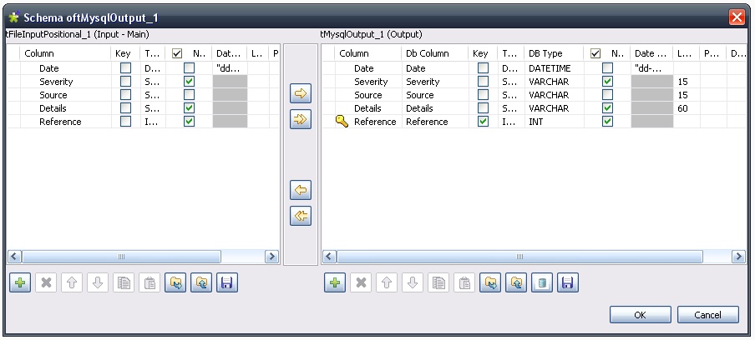
Task: Click the output table horizontal scrollbar
Action: click(518, 257)
